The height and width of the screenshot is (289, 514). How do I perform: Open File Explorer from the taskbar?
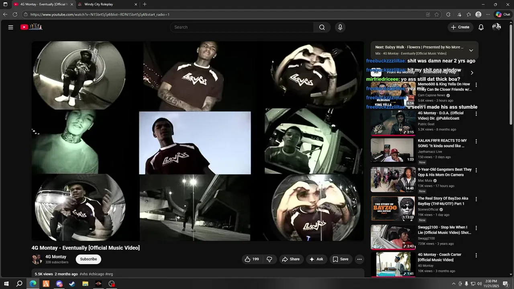click(85, 284)
